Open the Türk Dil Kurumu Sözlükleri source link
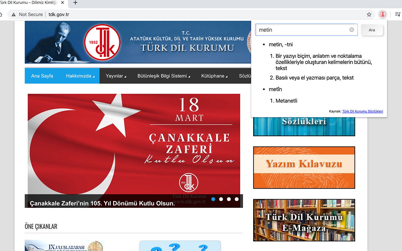 (362, 111)
